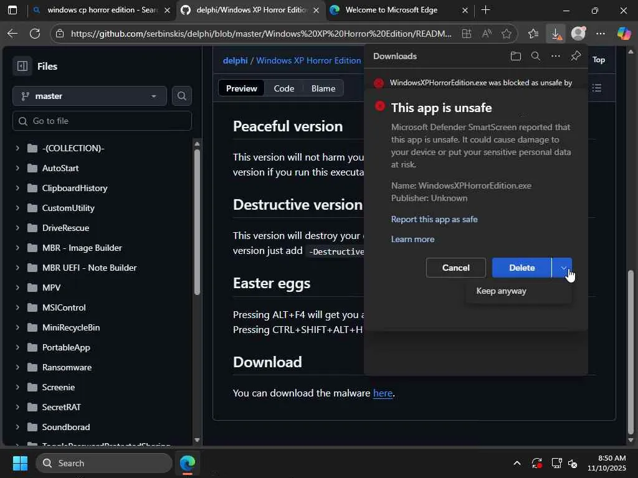Select the Blame view tab

pyautogui.click(x=323, y=88)
